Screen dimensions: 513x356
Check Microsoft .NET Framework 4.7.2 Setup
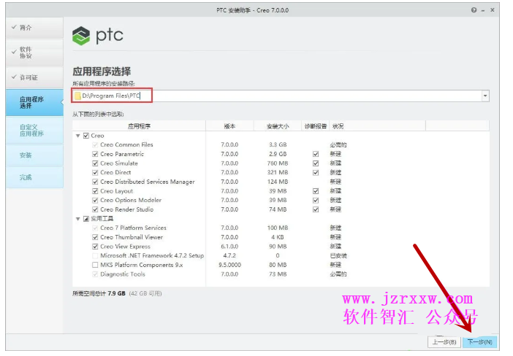pos(95,256)
